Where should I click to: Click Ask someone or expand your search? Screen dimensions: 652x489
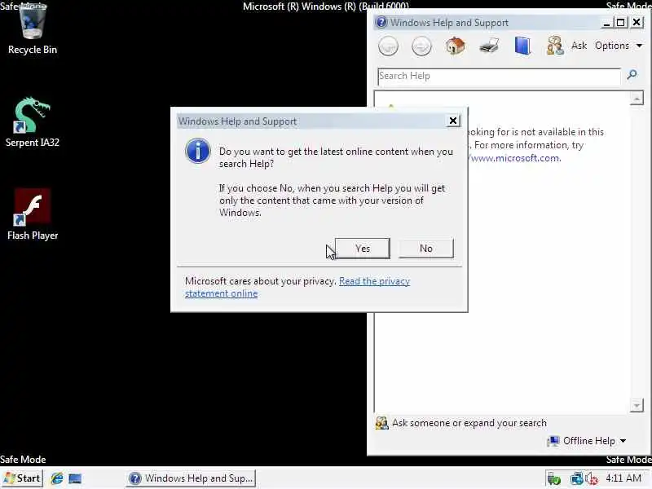click(460, 423)
